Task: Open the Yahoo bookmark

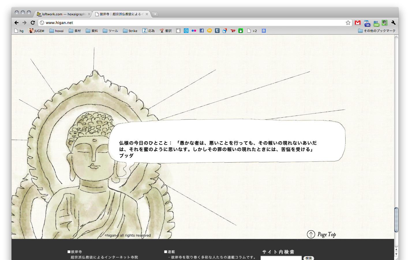Action: tap(233, 31)
